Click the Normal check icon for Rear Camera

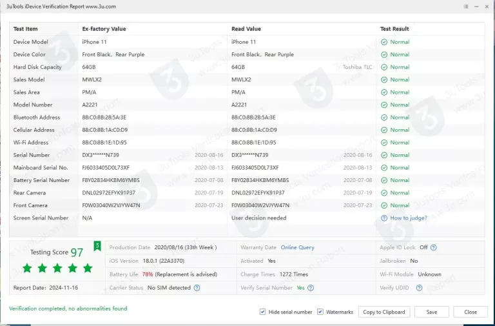(x=384, y=193)
